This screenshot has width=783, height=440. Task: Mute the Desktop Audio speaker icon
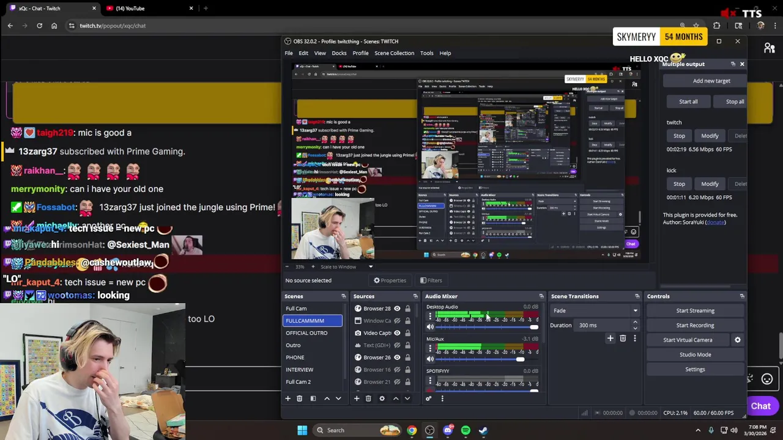430,327
